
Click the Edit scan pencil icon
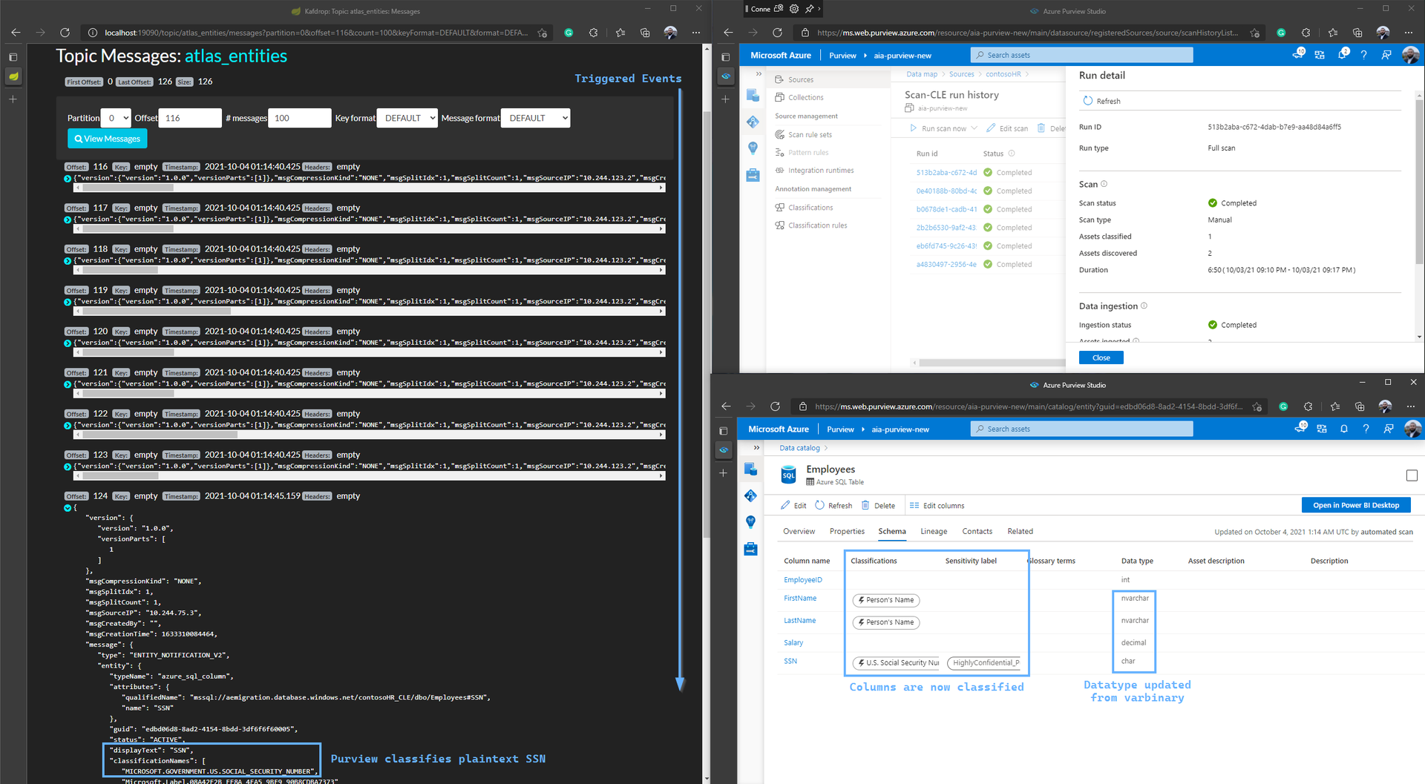[991, 128]
